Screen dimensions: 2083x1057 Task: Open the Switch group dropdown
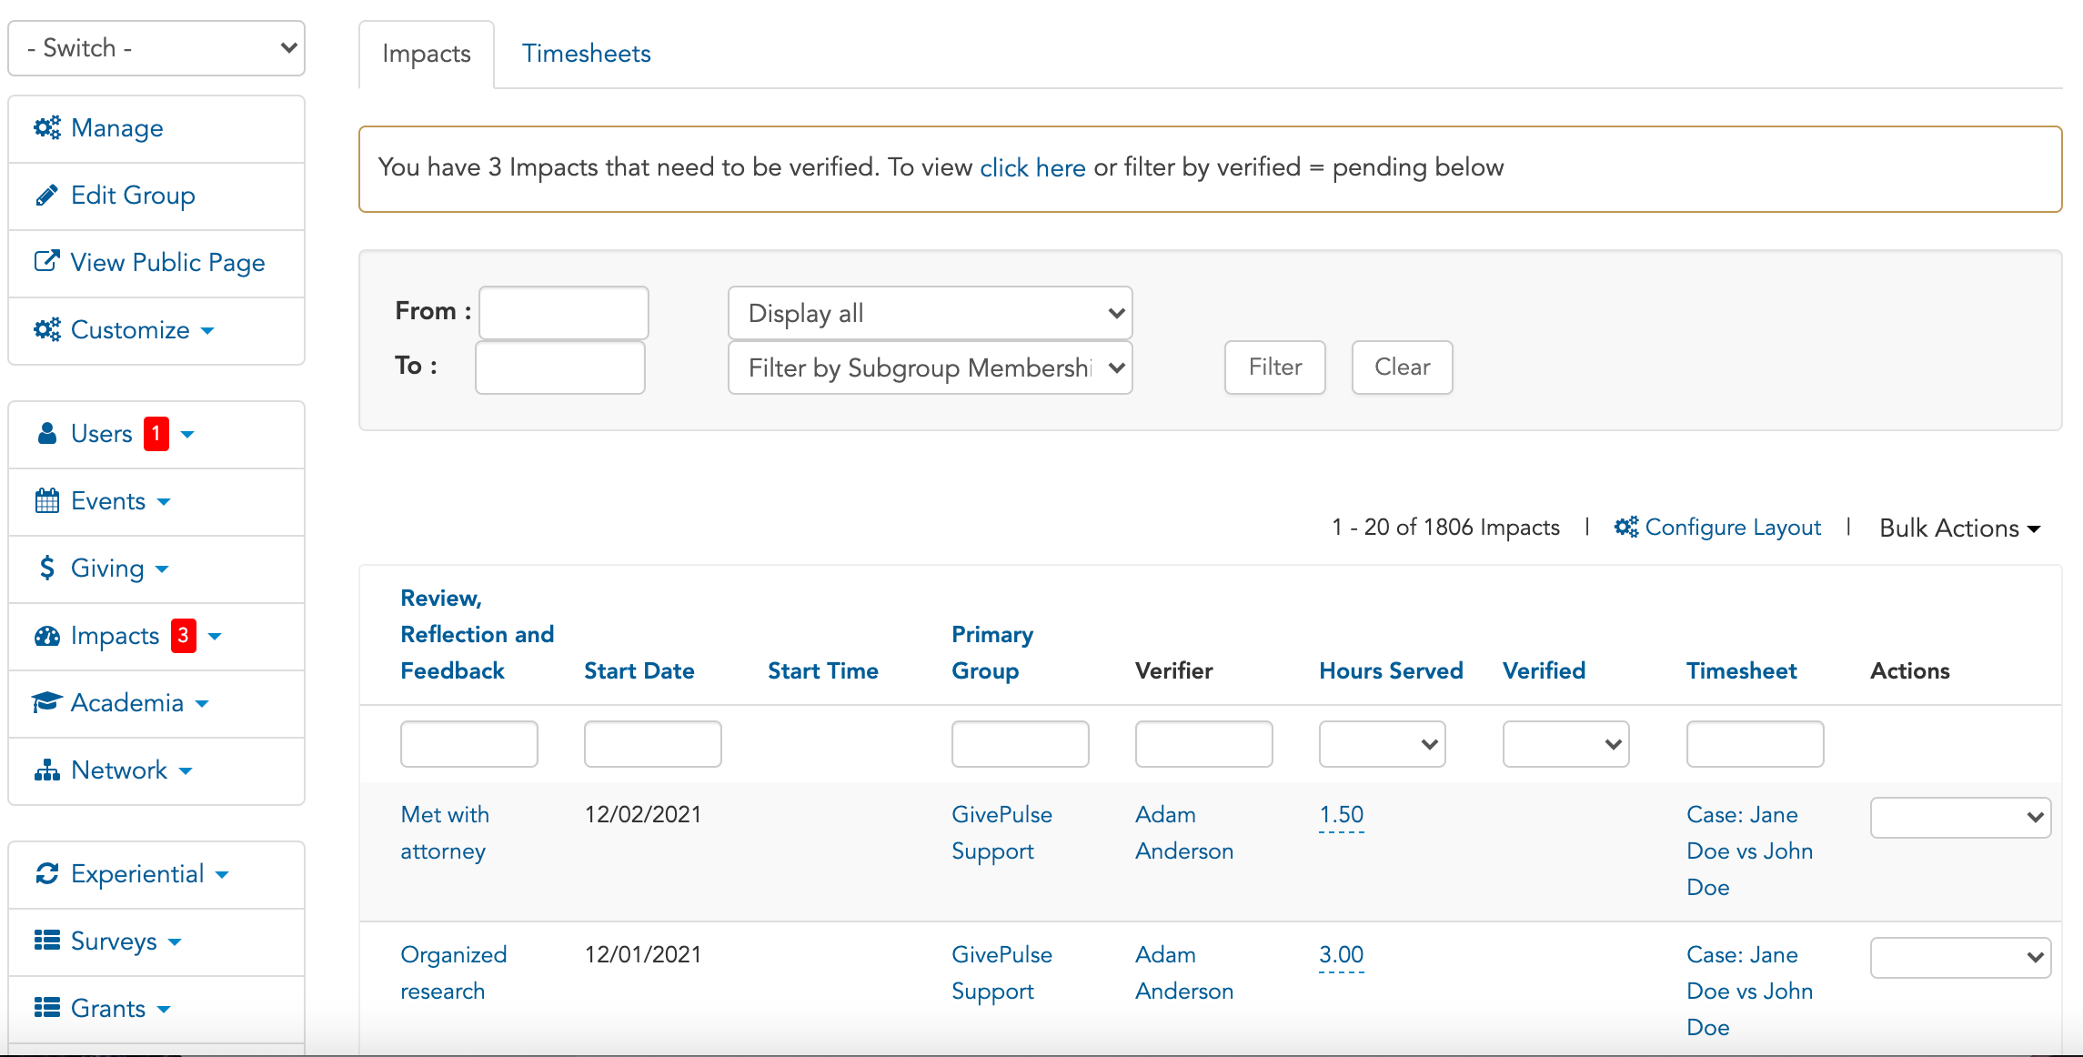156,48
